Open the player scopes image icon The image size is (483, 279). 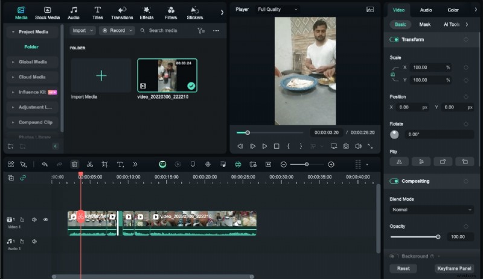[370, 10]
